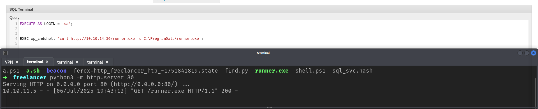
Task: Click the terminal window title bar text
Action: [263, 53]
